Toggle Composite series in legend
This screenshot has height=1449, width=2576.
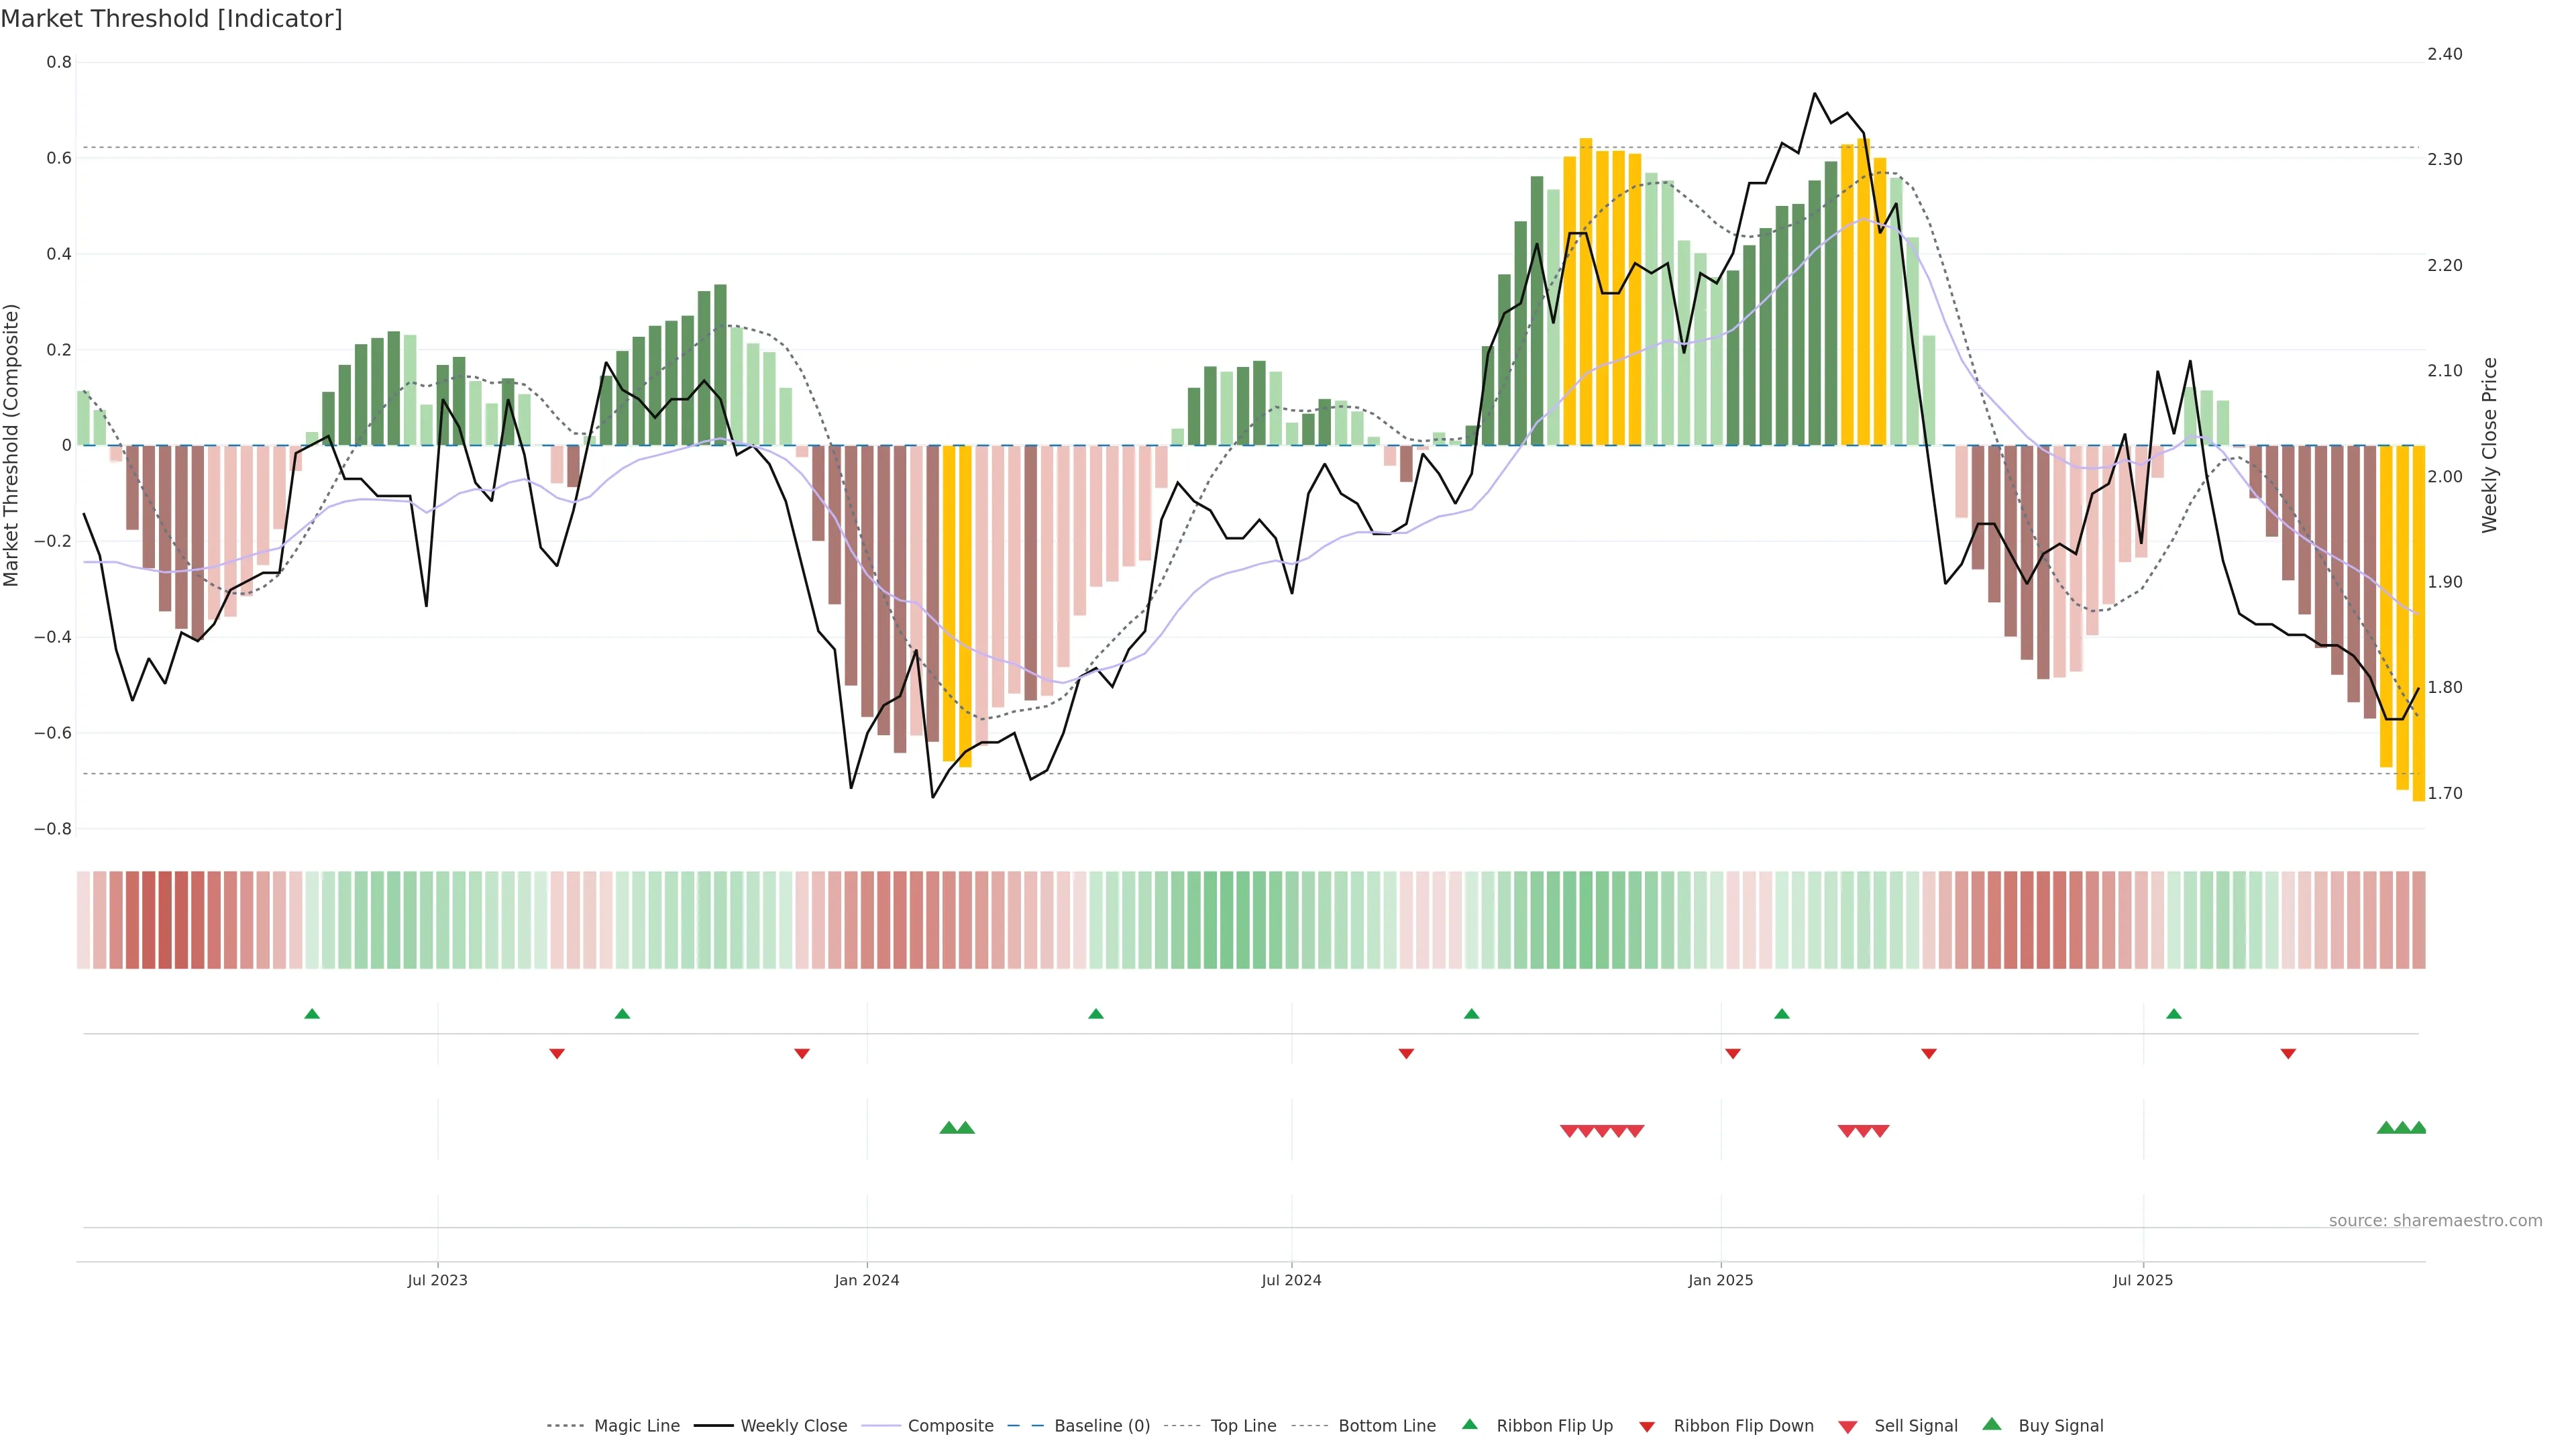[x=950, y=1426]
